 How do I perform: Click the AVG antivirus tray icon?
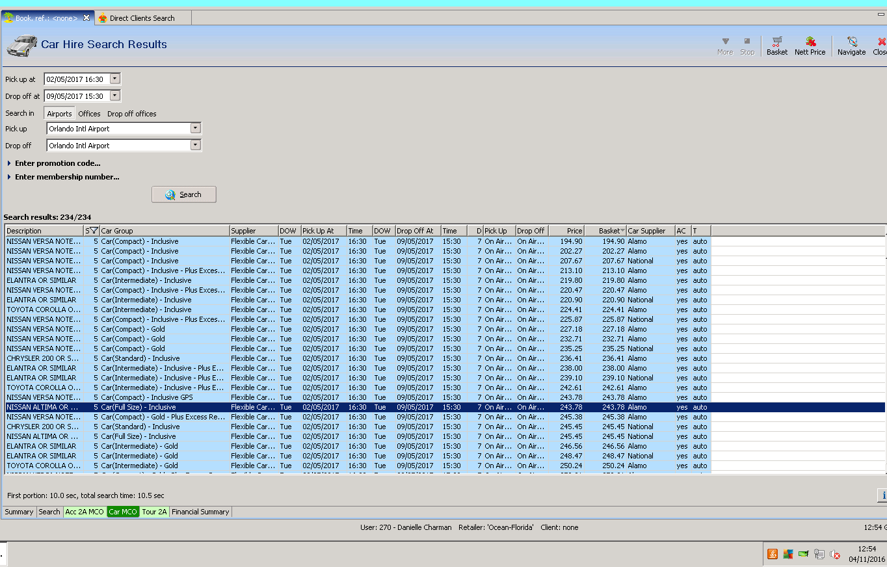point(788,554)
